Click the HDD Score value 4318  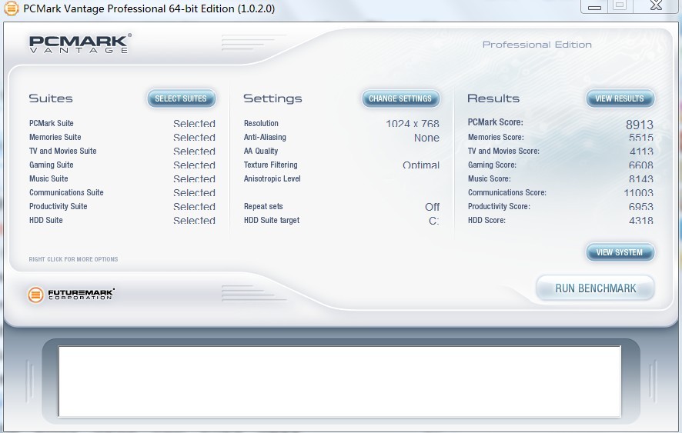coord(641,221)
